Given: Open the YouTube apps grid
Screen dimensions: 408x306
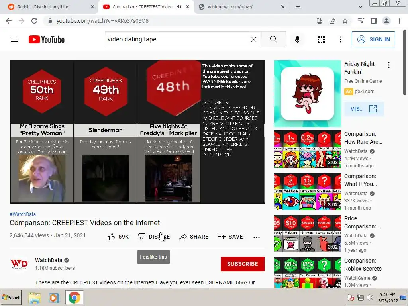Looking at the screenshot, I should click(x=322, y=39).
